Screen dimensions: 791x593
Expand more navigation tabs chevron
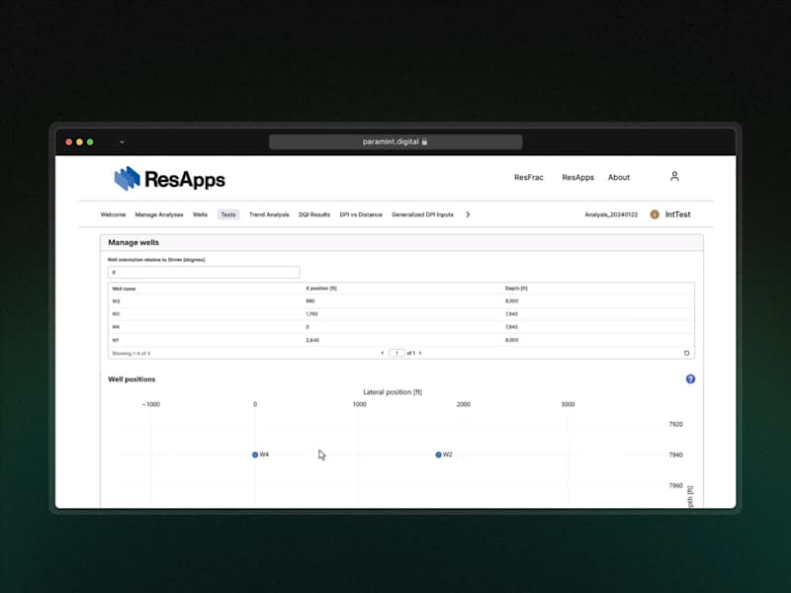tap(468, 214)
